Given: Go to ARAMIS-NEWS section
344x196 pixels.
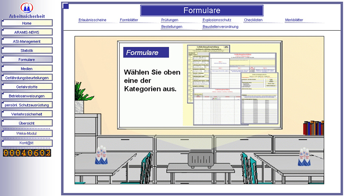Looking at the screenshot, I should coord(27,32).
